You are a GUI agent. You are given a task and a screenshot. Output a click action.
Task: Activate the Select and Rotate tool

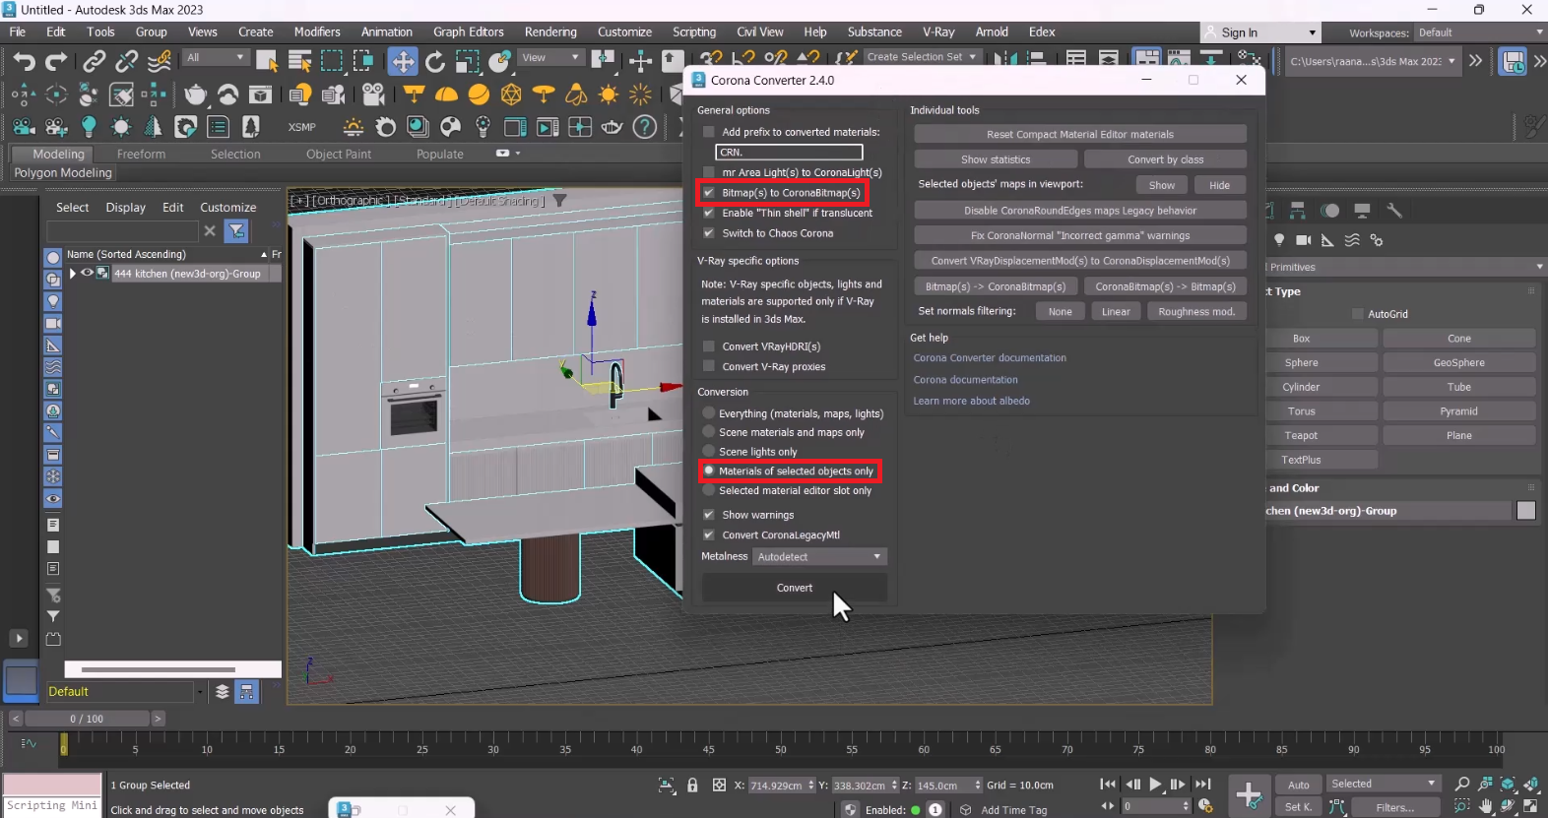[435, 61]
